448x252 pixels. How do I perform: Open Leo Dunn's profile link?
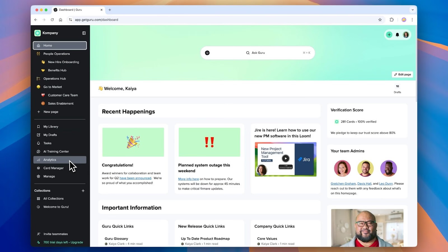386,184
